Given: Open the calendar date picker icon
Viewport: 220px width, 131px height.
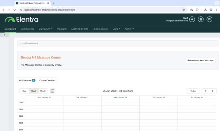Looking at the screenshot, I should (52, 91).
